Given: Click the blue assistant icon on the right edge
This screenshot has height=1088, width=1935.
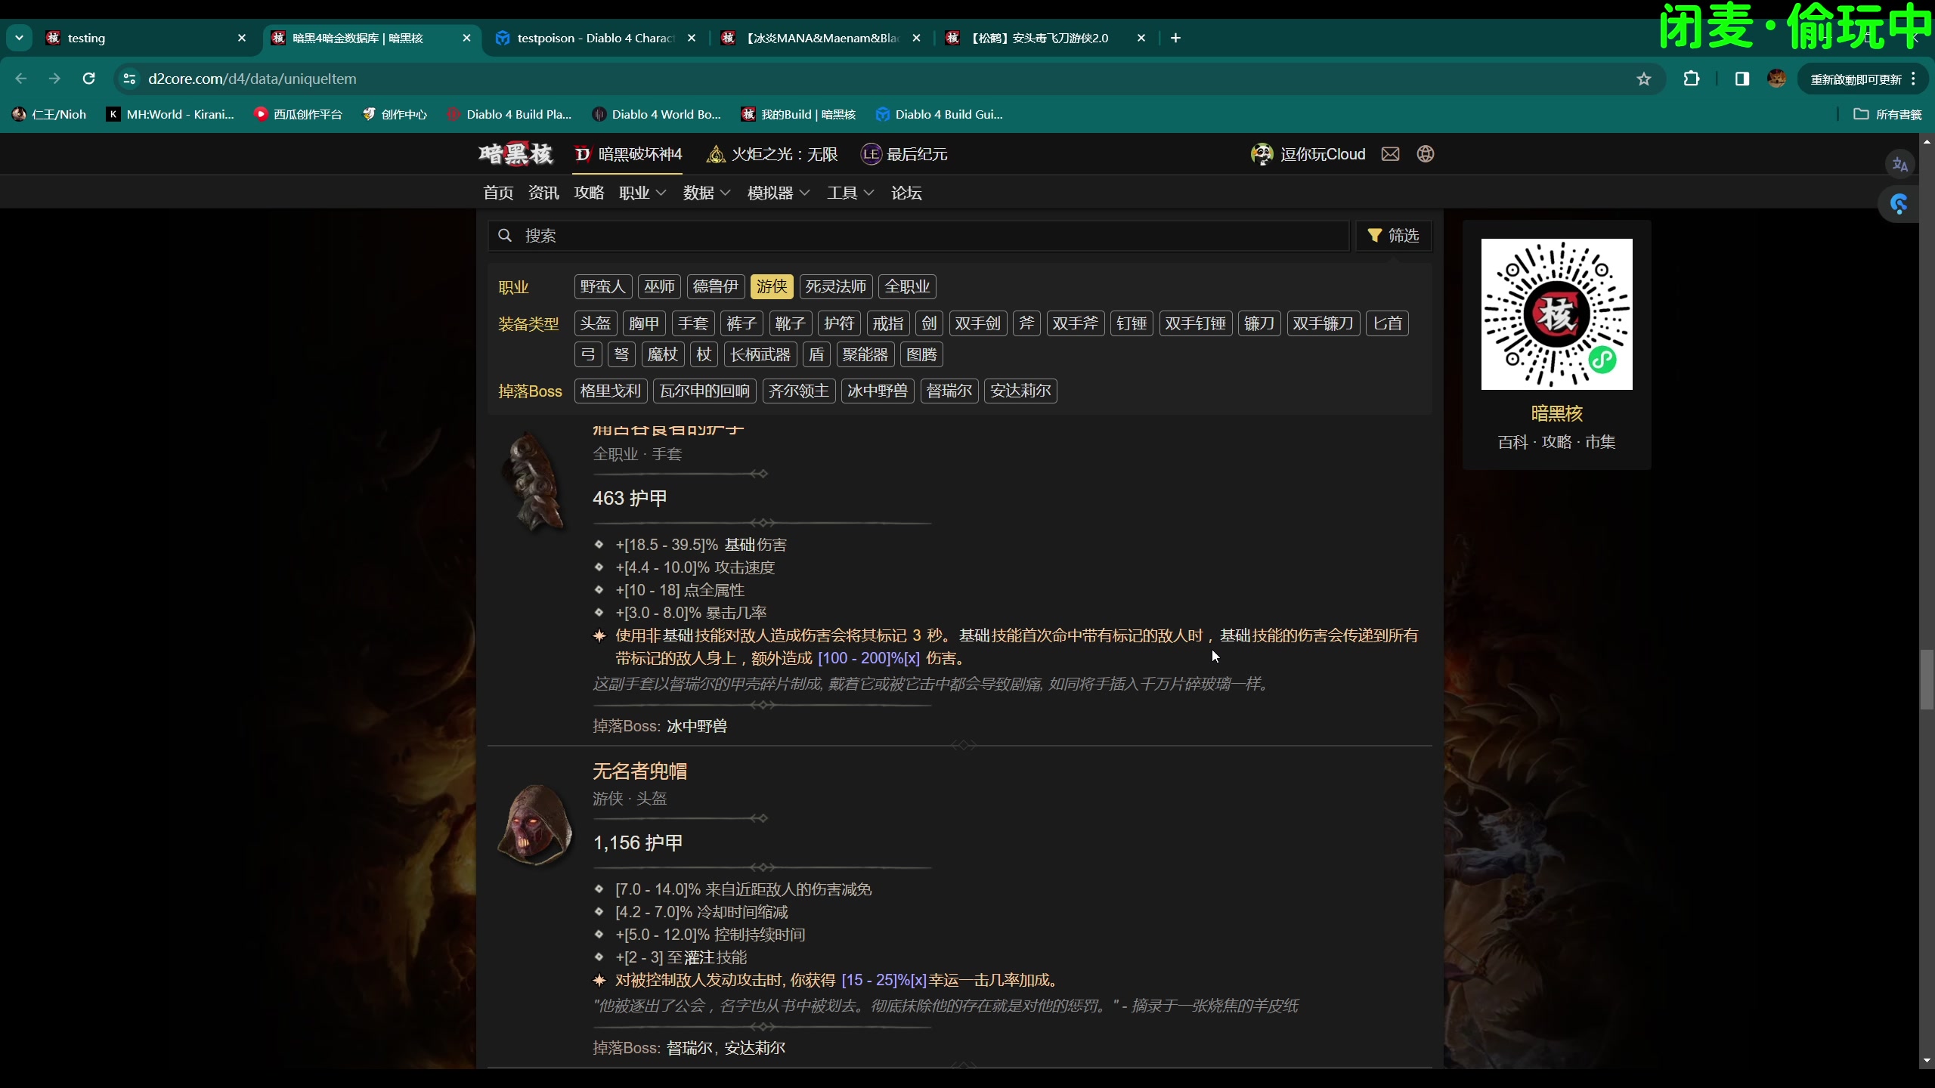Looking at the screenshot, I should click(1899, 204).
